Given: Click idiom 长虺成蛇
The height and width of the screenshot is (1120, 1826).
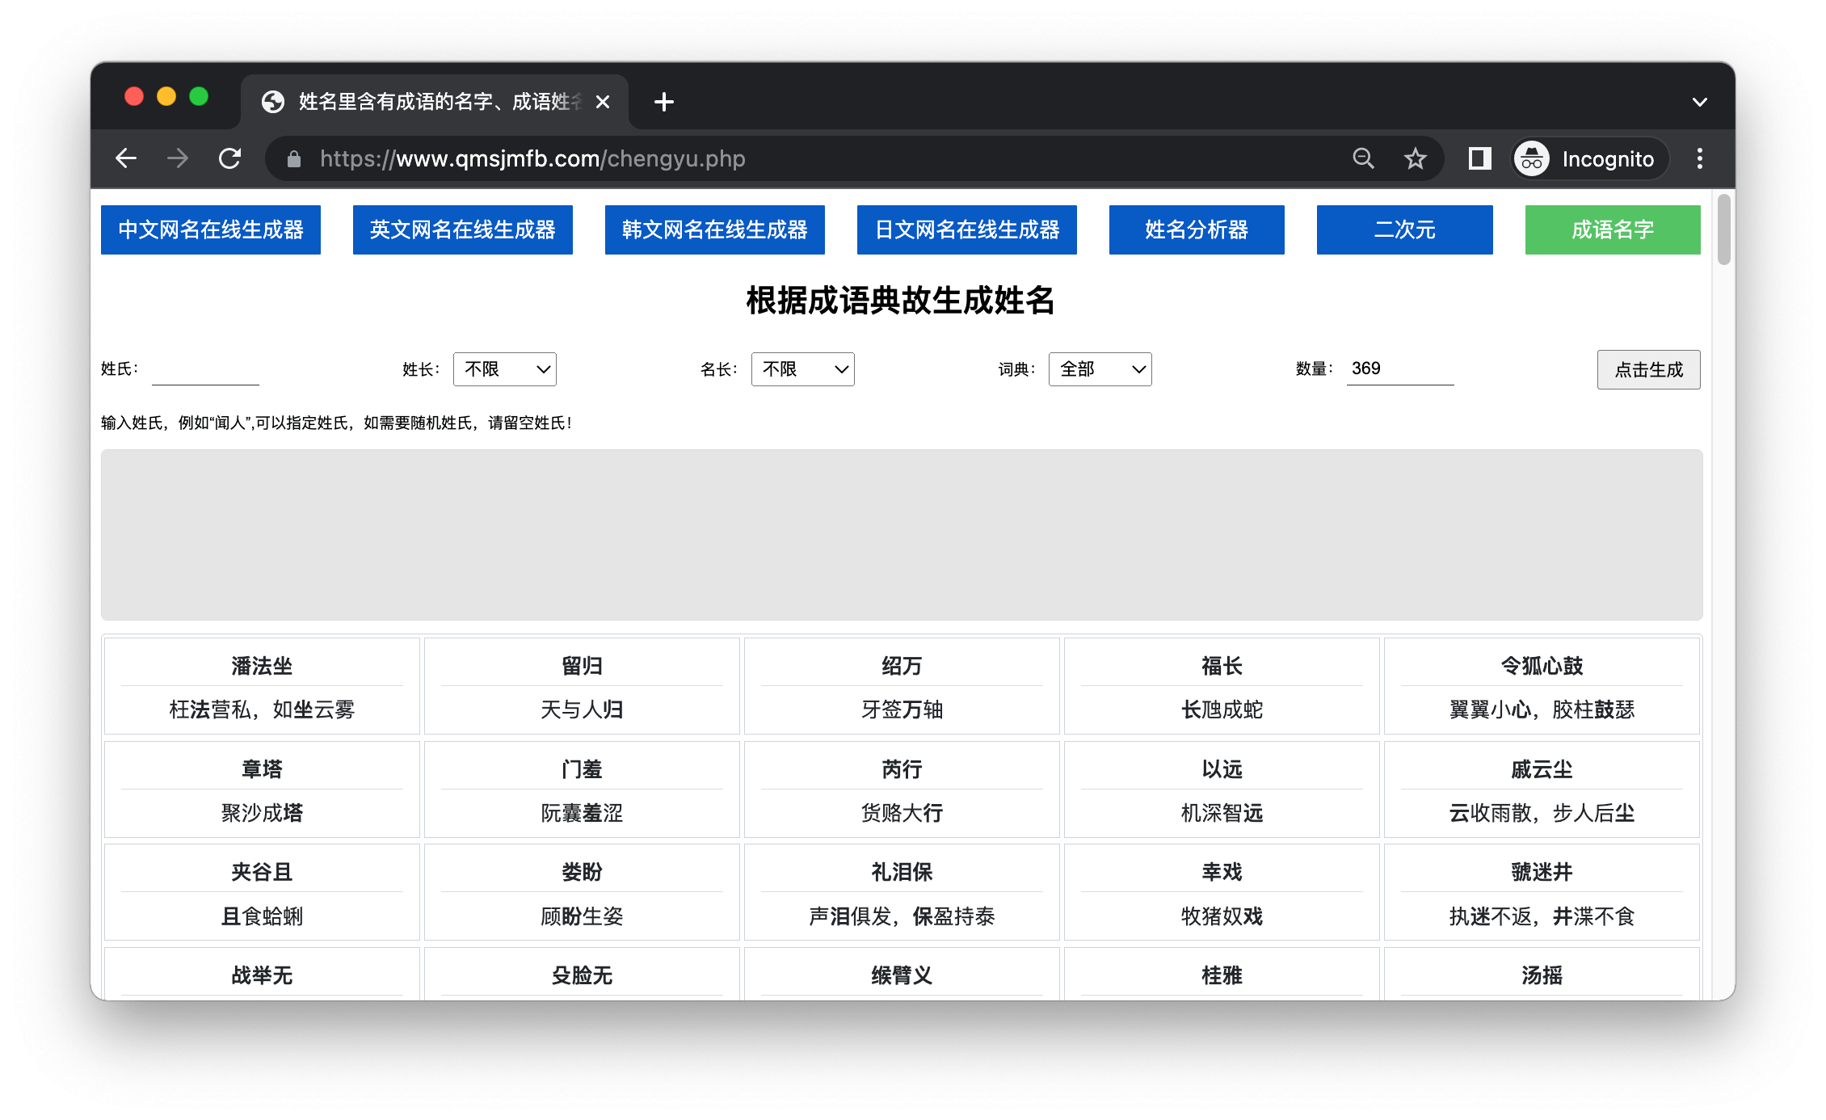Looking at the screenshot, I should [x=1222, y=709].
